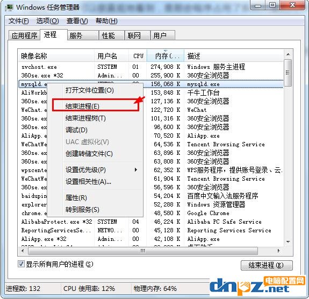Choose 设置相关性(A)... in context menu
Image resolution: width=309 pixels, height=299 pixels.
pos(95,181)
